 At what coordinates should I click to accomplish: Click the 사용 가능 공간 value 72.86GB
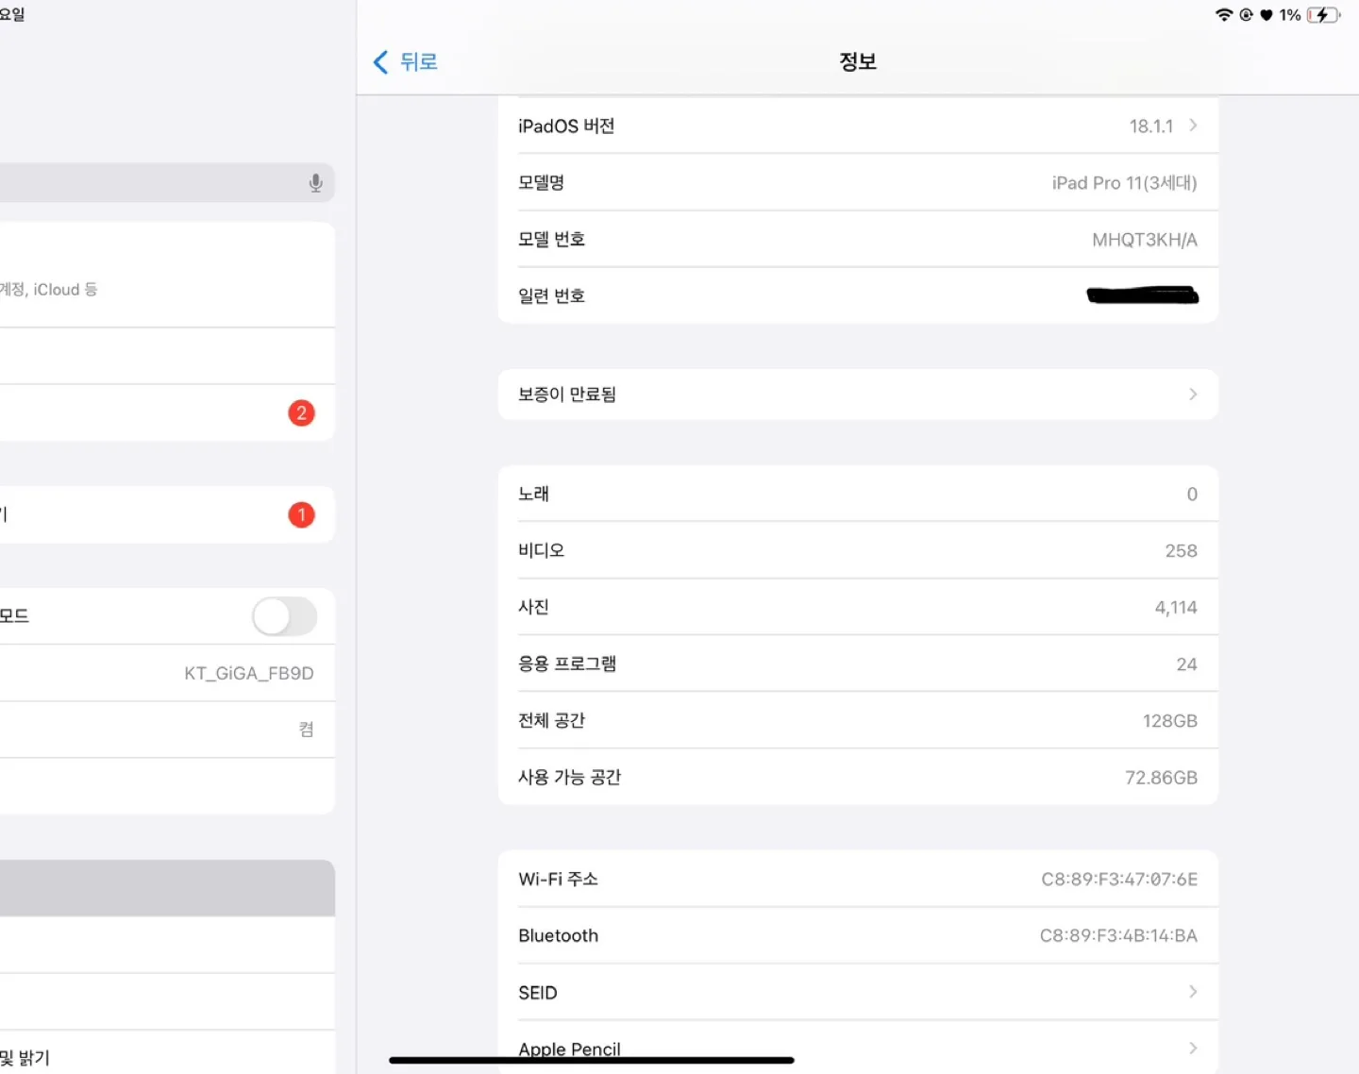pos(1161,778)
